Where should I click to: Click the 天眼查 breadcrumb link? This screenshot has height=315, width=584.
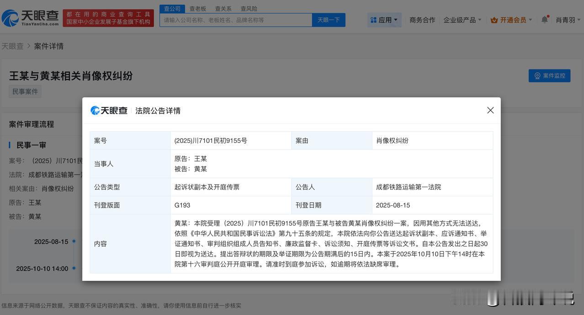pyautogui.click(x=12, y=46)
